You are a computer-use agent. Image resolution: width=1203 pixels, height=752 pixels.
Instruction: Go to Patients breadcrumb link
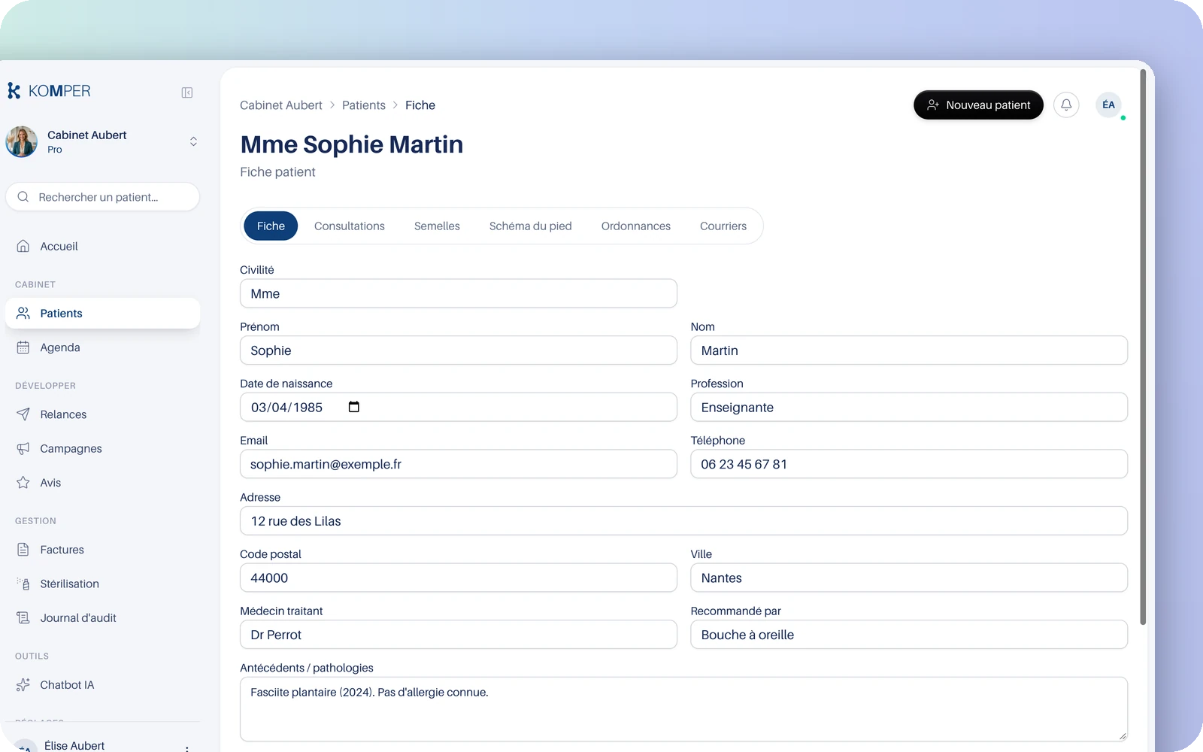tap(364, 105)
